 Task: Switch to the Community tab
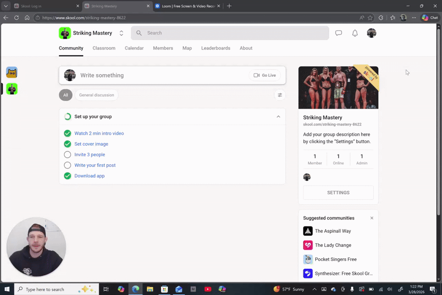click(x=71, y=48)
